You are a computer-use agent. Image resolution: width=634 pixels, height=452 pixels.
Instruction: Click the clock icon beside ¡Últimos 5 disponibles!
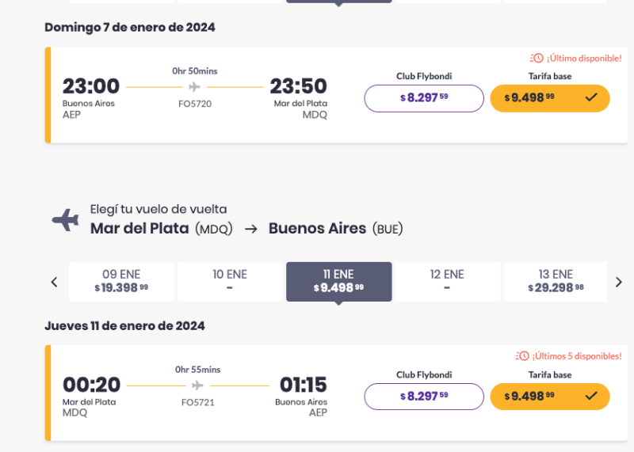tap(522, 356)
